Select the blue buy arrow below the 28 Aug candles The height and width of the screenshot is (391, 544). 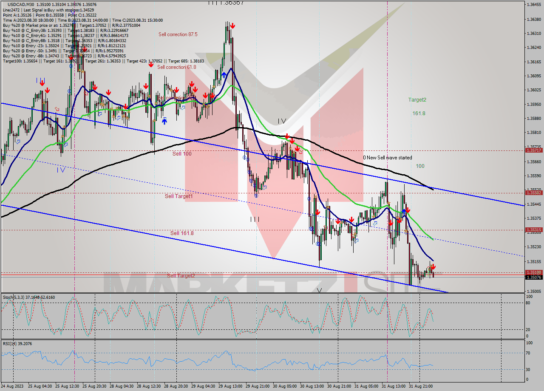[164, 121]
